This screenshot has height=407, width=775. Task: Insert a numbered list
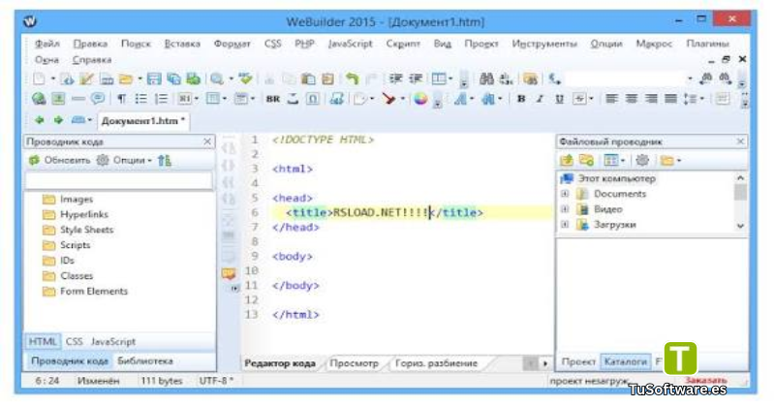[161, 99]
